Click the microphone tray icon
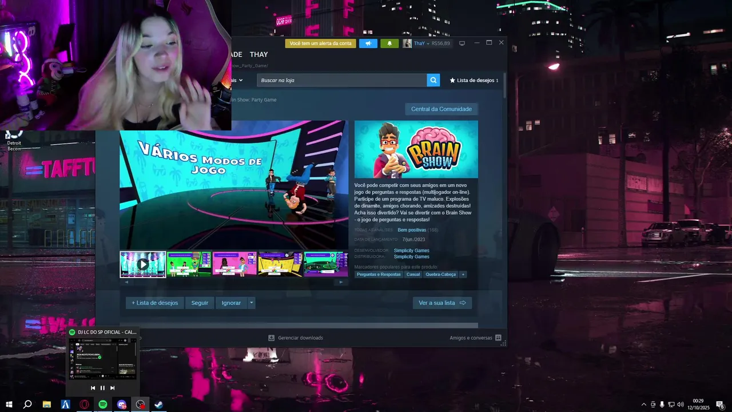The height and width of the screenshot is (412, 732). pos(662,405)
